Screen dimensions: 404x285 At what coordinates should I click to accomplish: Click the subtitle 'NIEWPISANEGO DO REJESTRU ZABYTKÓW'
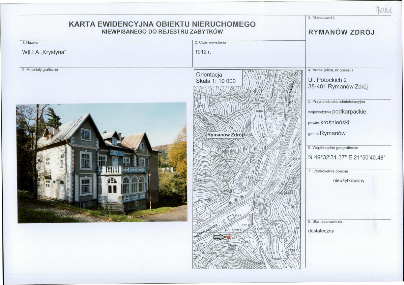click(x=162, y=32)
